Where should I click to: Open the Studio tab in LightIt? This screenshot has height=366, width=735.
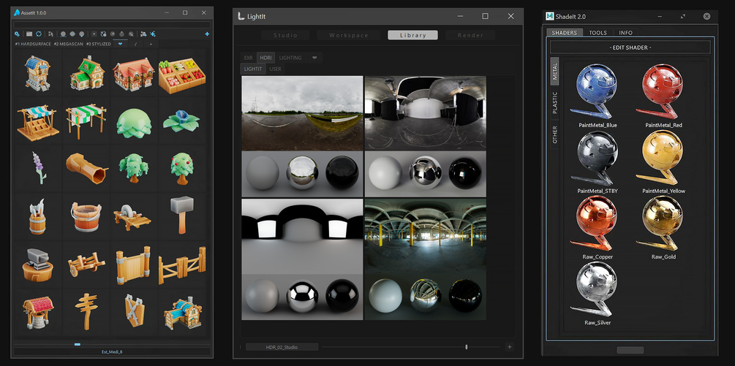(x=285, y=35)
